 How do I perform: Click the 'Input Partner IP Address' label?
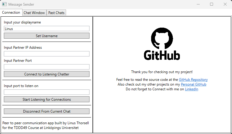click(x=23, y=48)
